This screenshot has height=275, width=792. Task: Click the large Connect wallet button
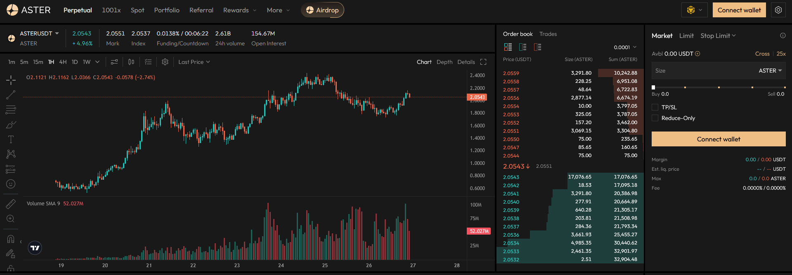[718, 139]
